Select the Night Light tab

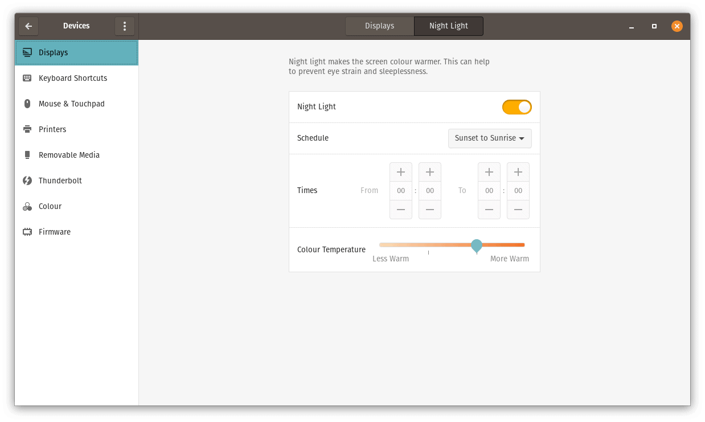pos(449,26)
